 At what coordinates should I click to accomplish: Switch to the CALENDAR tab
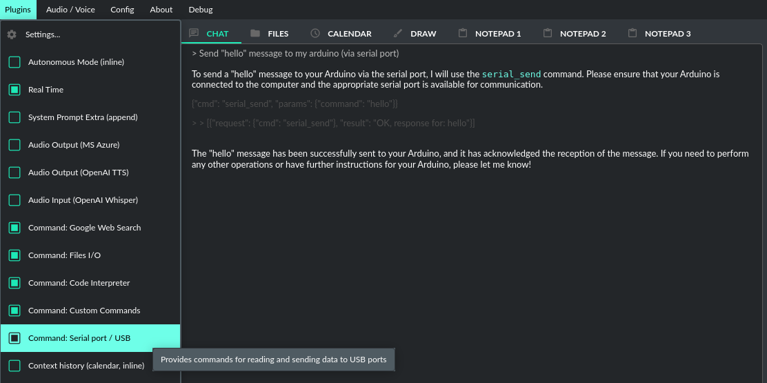tap(349, 33)
